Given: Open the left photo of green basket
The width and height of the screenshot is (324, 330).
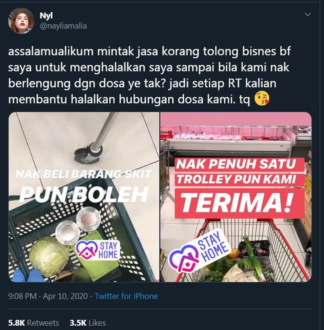Looking at the screenshot, I should pos(84,197).
